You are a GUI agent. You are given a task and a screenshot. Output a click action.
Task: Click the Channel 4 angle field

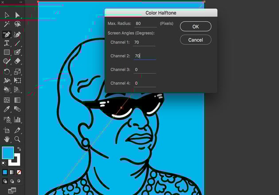[145, 83]
